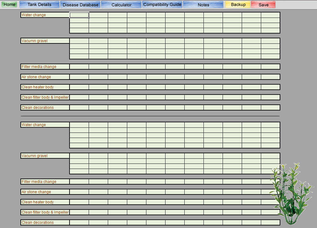This screenshot has width=317, height=228.
Task: Open the Tank Details page
Action: 40,4
